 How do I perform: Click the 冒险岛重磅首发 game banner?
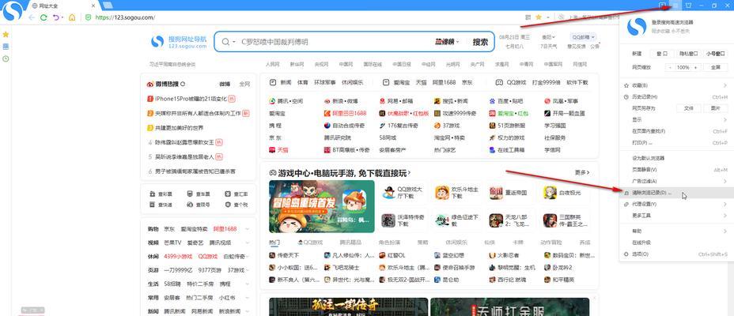(322, 207)
